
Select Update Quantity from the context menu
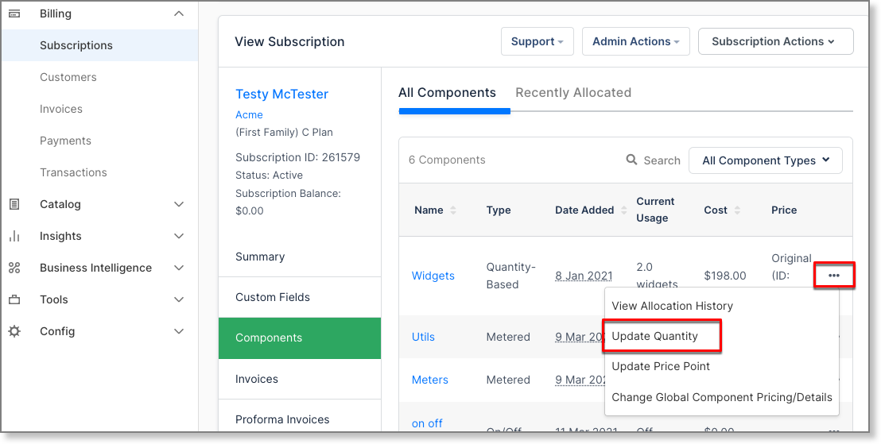[654, 336]
